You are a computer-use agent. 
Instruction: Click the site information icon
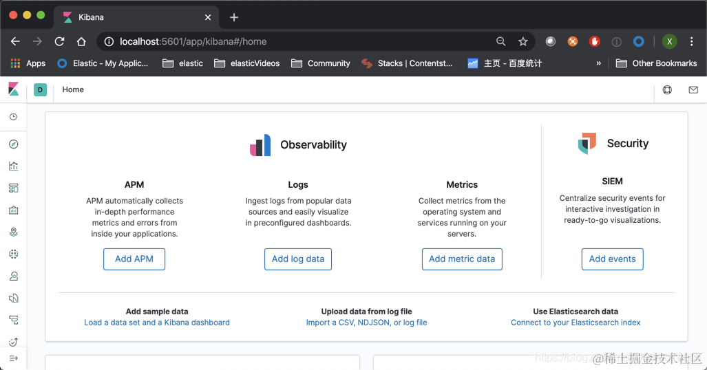[x=109, y=41]
